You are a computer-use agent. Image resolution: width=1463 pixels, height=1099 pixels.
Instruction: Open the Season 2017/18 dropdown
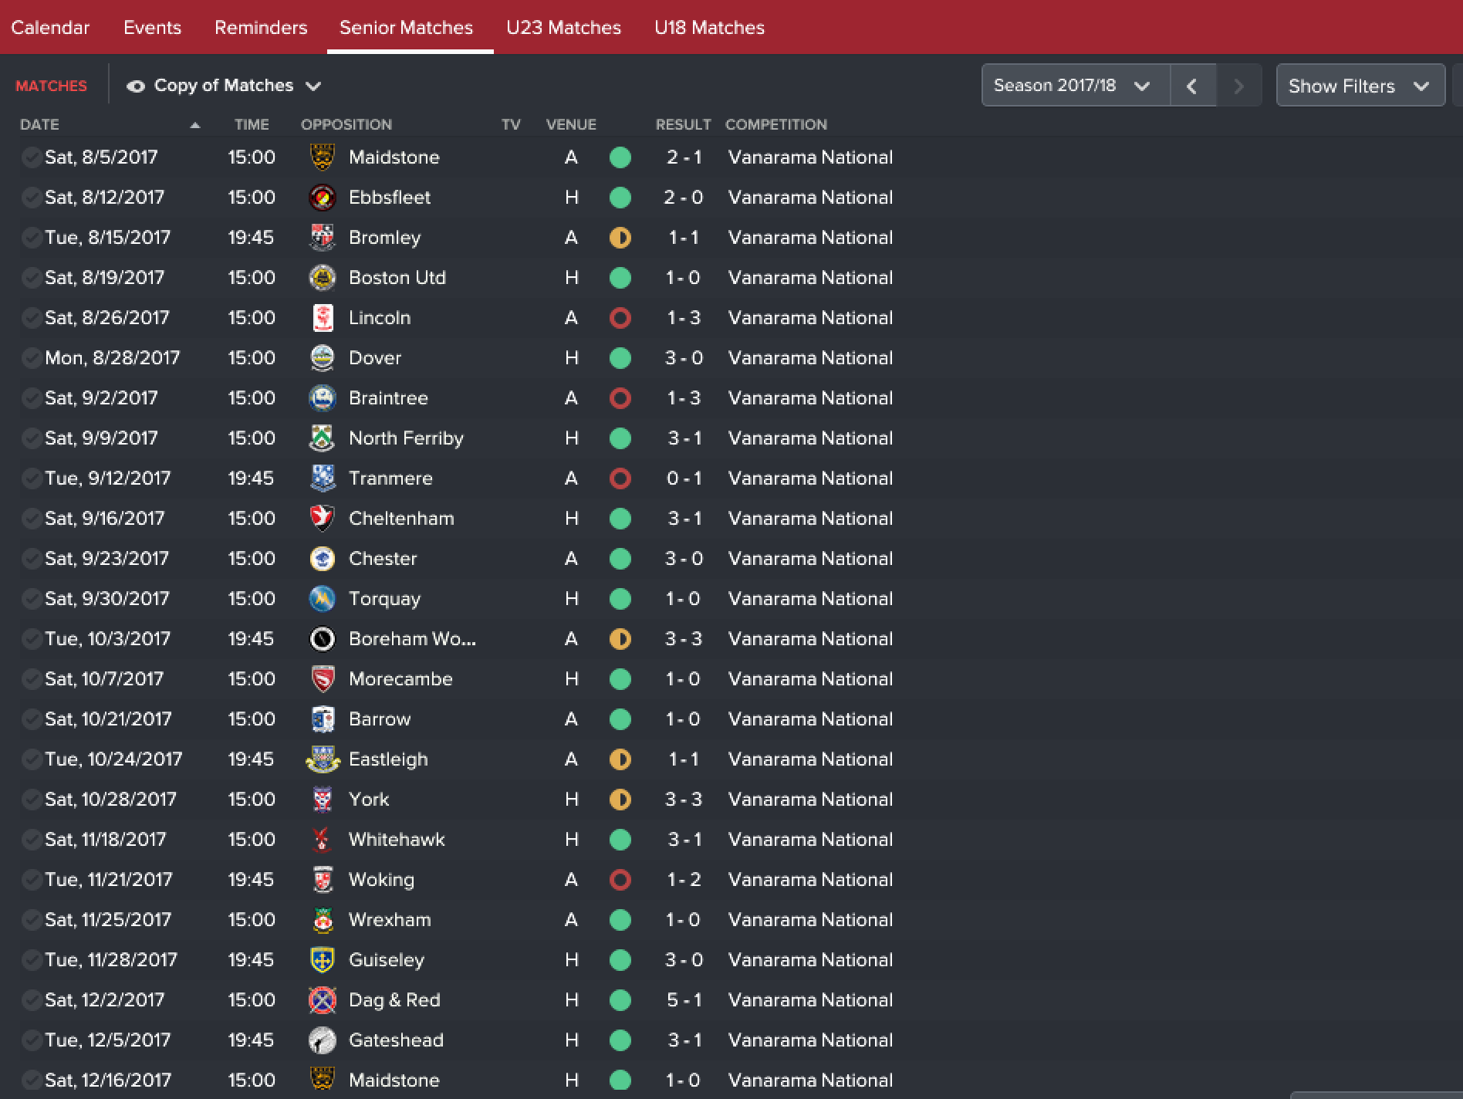click(1076, 85)
